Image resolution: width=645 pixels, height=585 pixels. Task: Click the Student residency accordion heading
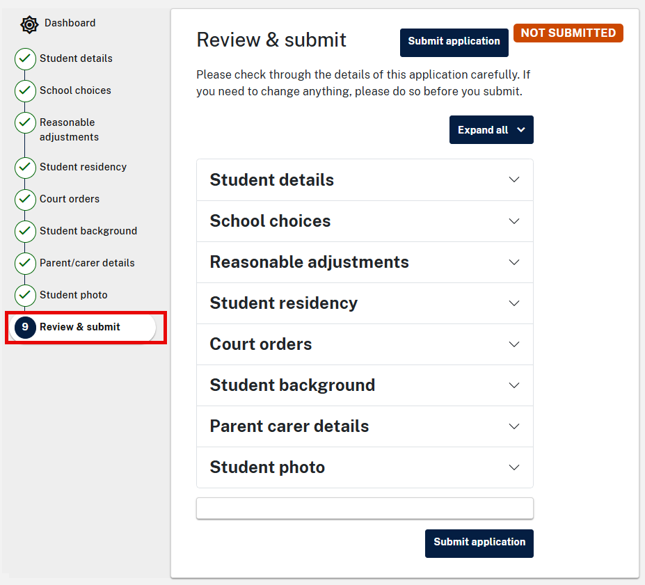(x=284, y=303)
